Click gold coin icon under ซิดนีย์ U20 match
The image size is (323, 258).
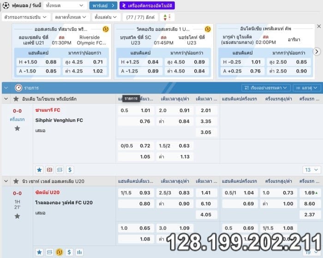[x=60, y=252]
